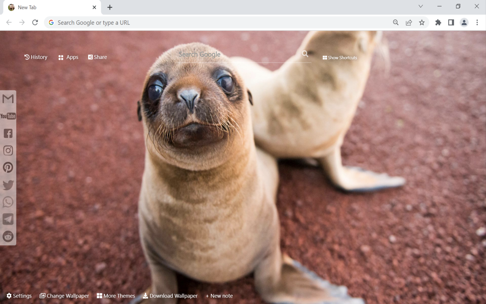This screenshot has height=304, width=486.
Task: Bookmark this tab with the star icon
Action: tap(422, 22)
